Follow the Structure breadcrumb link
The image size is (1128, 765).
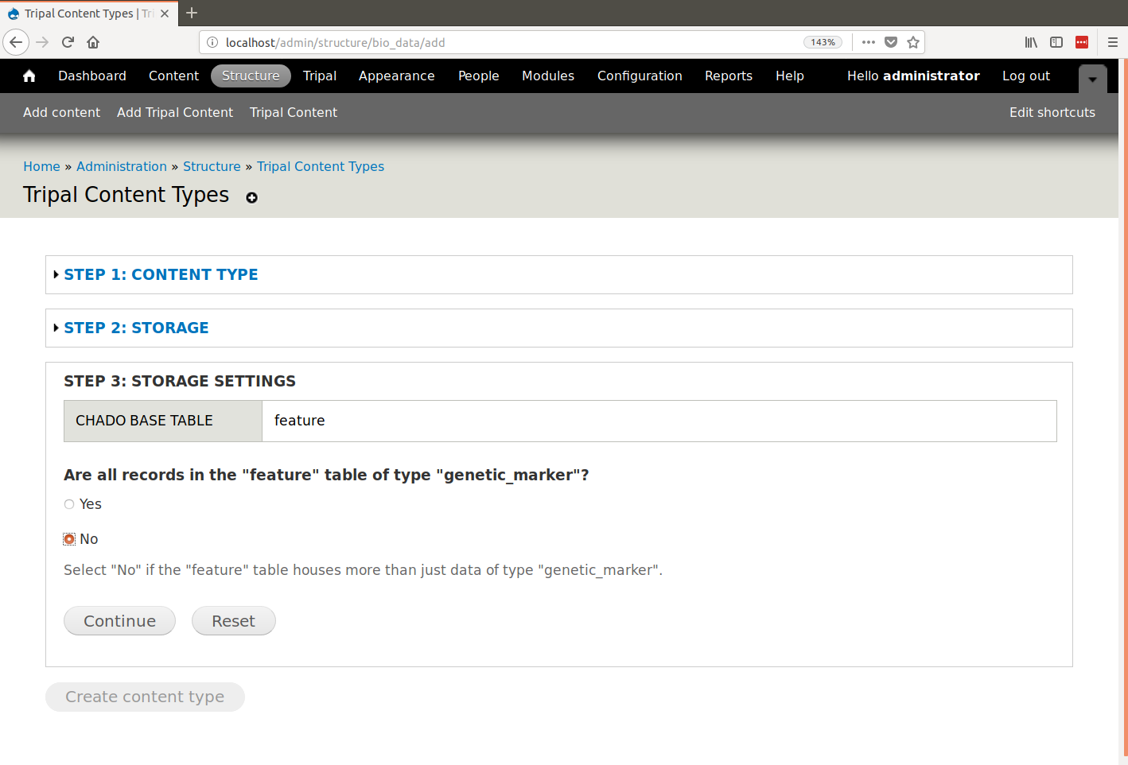pyautogui.click(x=212, y=166)
